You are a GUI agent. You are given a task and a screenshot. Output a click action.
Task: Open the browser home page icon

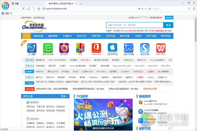point(29,9)
